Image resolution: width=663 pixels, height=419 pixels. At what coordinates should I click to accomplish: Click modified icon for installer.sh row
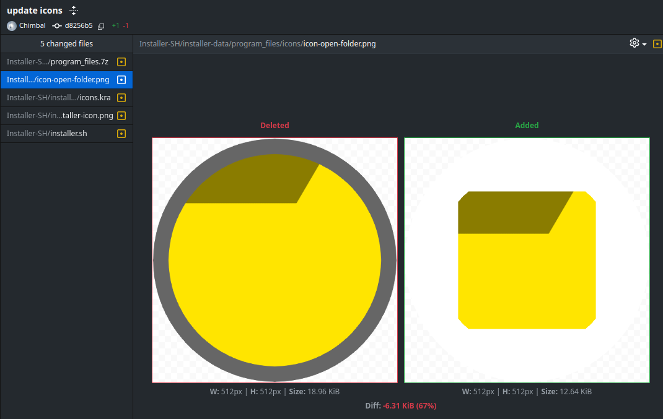(x=121, y=134)
